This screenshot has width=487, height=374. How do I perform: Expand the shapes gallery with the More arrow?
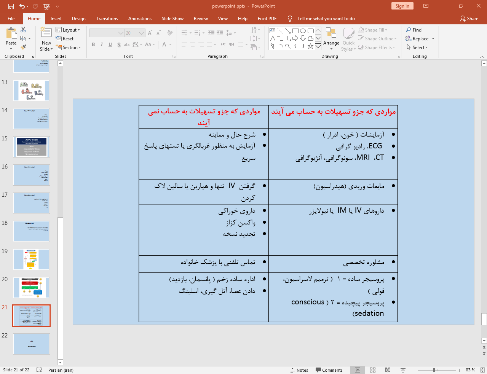(318, 46)
